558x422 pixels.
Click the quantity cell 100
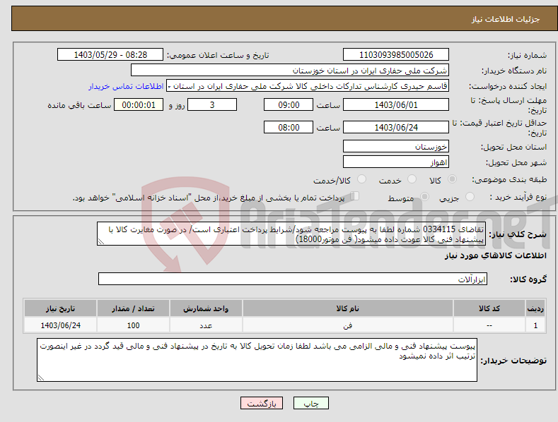133,325
